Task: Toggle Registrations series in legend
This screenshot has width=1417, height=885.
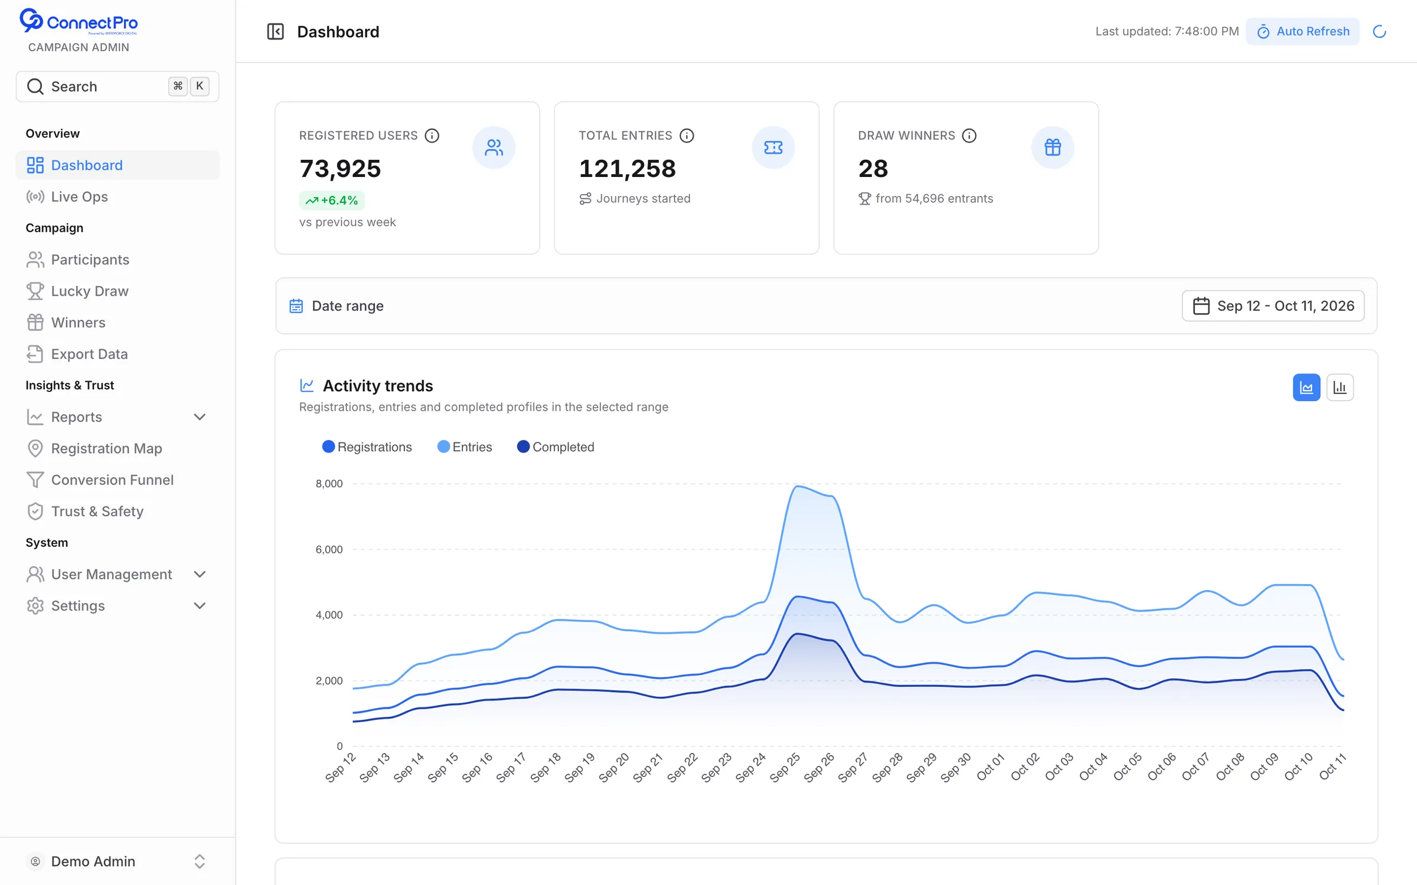Action: [367, 447]
